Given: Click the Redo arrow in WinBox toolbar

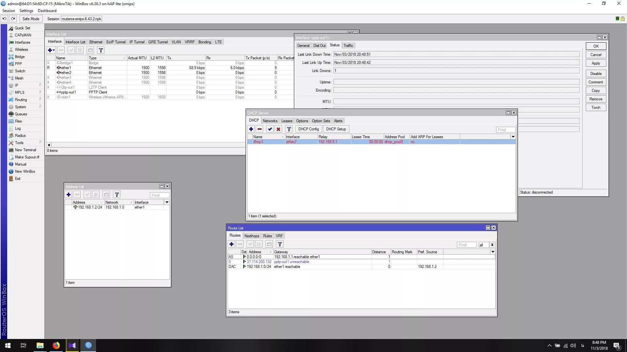Looking at the screenshot, I should [x=13, y=19].
